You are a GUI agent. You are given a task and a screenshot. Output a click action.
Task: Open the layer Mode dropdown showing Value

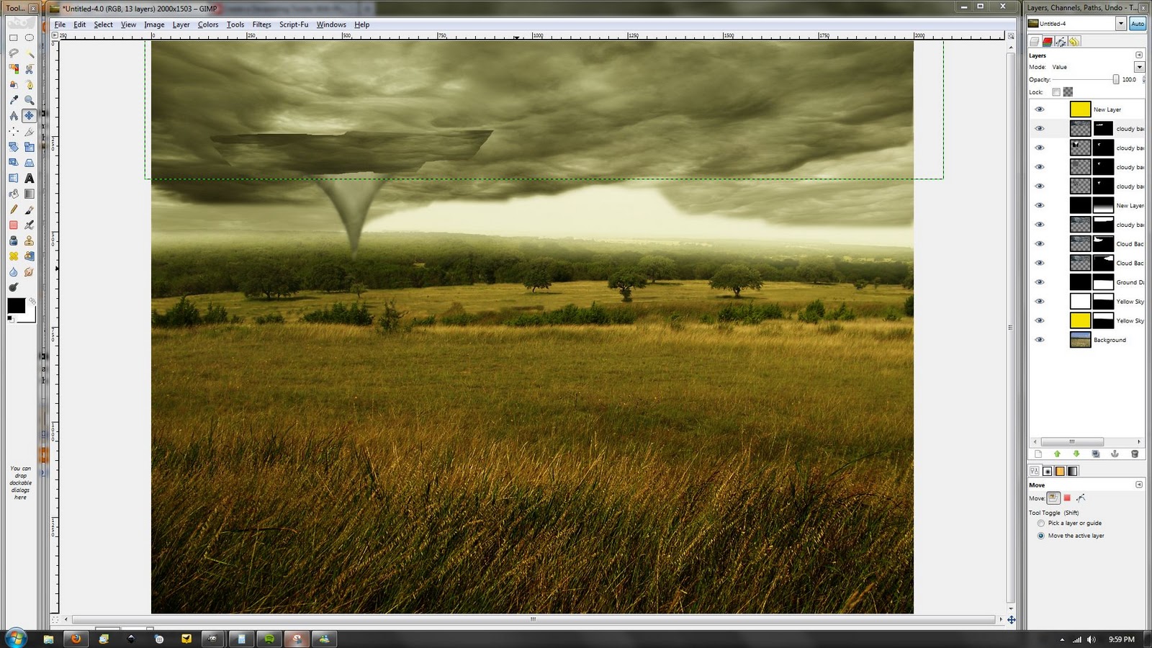(x=1140, y=66)
